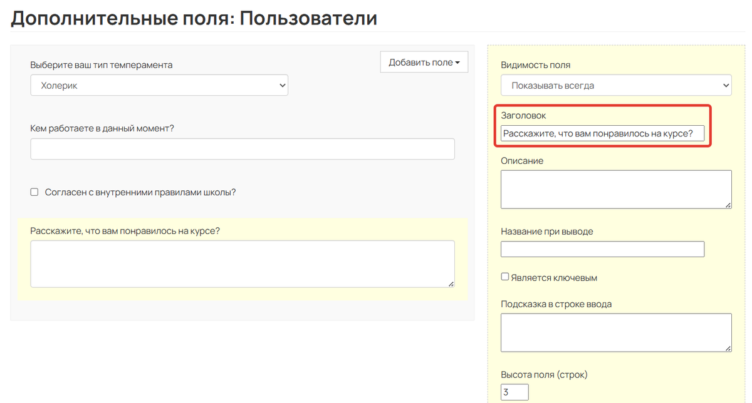Click inside the highlighted «Заголовок» field
Image resolution: width=752 pixels, height=403 pixels.
[x=603, y=133]
